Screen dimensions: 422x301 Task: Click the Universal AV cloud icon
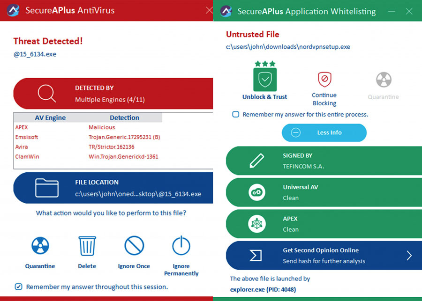coord(257,192)
